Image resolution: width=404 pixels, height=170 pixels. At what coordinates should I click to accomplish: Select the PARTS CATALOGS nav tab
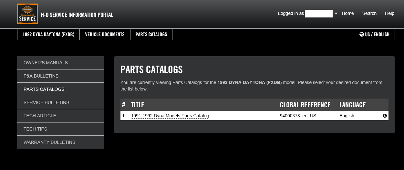point(151,34)
